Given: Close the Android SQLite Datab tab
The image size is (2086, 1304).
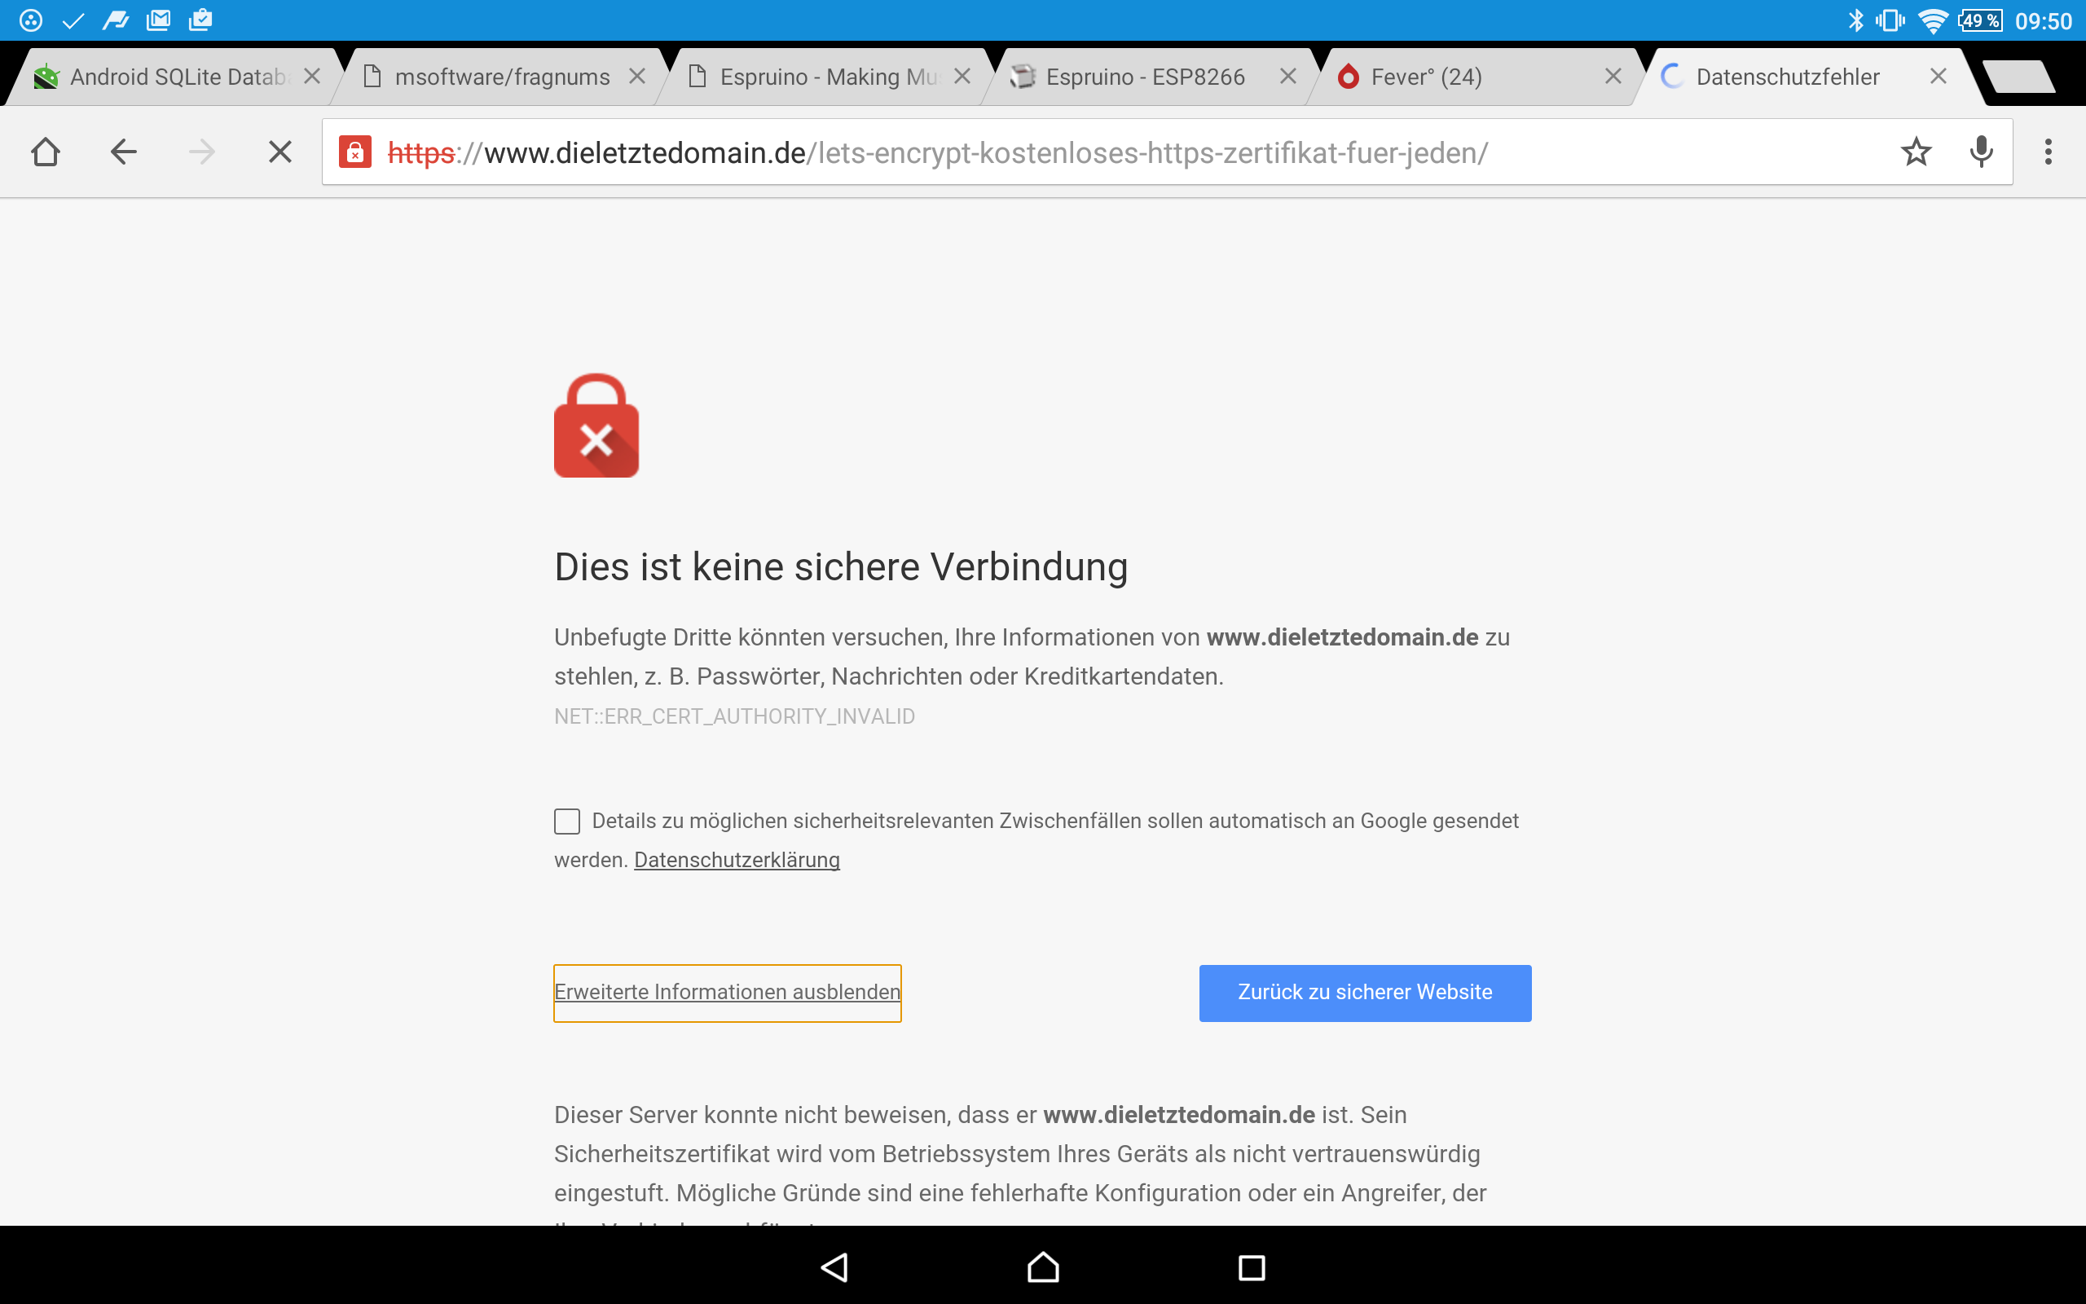Looking at the screenshot, I should click(x=312, y=77).
